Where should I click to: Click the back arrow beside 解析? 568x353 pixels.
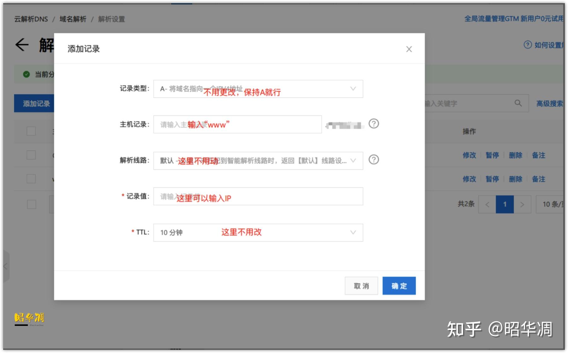(x=22, y=45)
